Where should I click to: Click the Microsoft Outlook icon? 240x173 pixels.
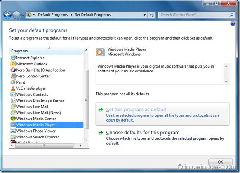(13, 64)
